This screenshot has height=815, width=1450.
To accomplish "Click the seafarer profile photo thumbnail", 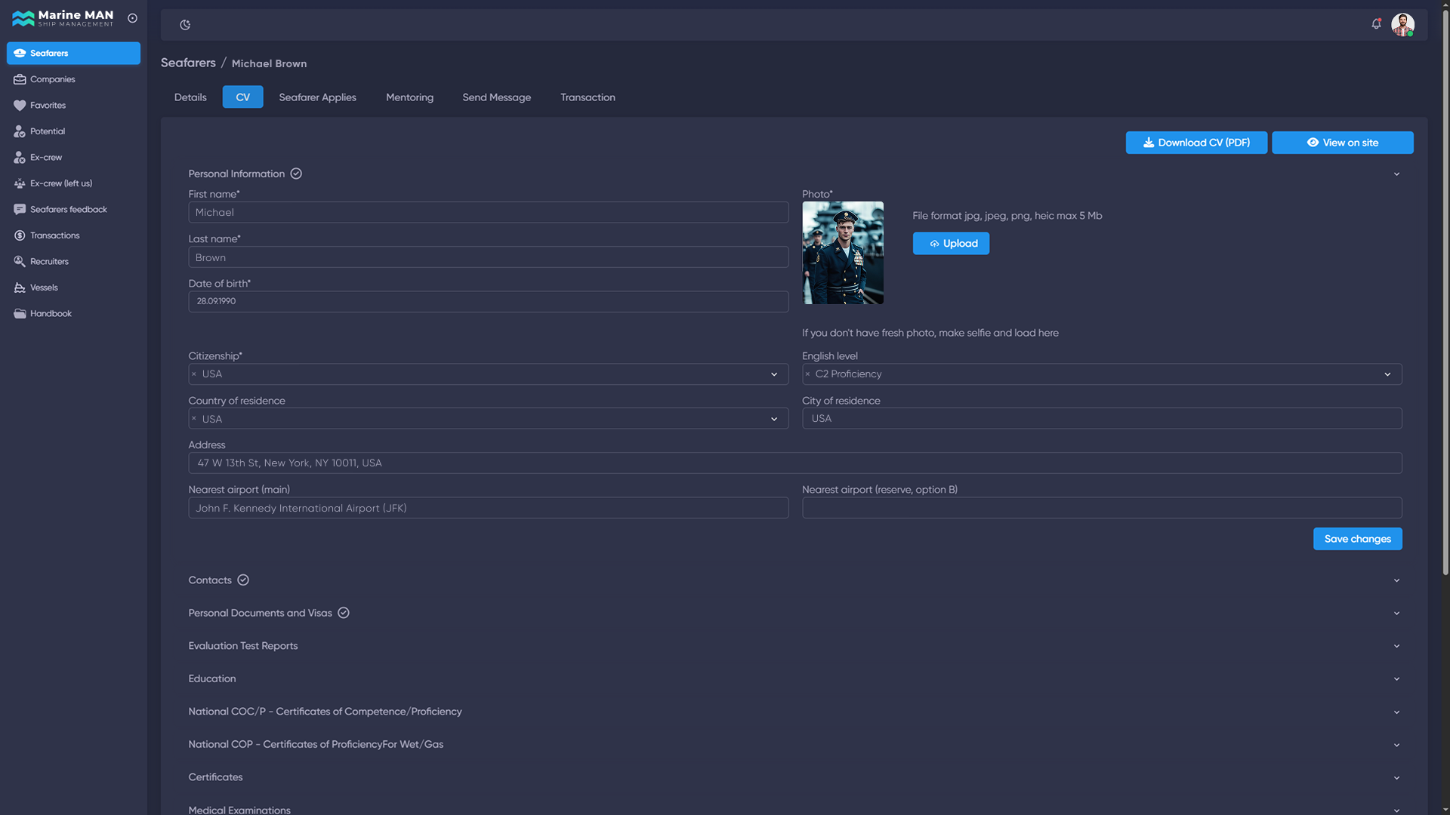I will [x=843, y=253].
